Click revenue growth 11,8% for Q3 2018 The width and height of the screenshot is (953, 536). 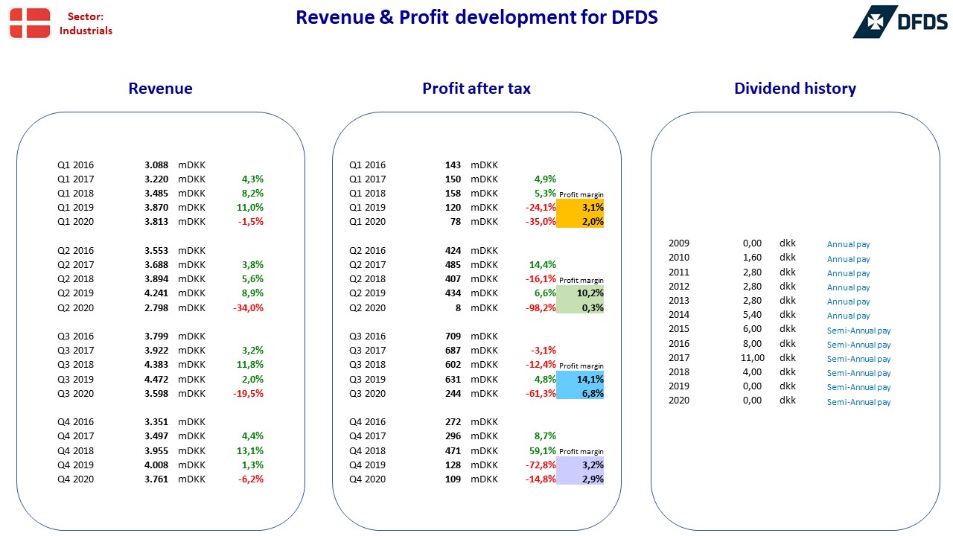(251, 365)
